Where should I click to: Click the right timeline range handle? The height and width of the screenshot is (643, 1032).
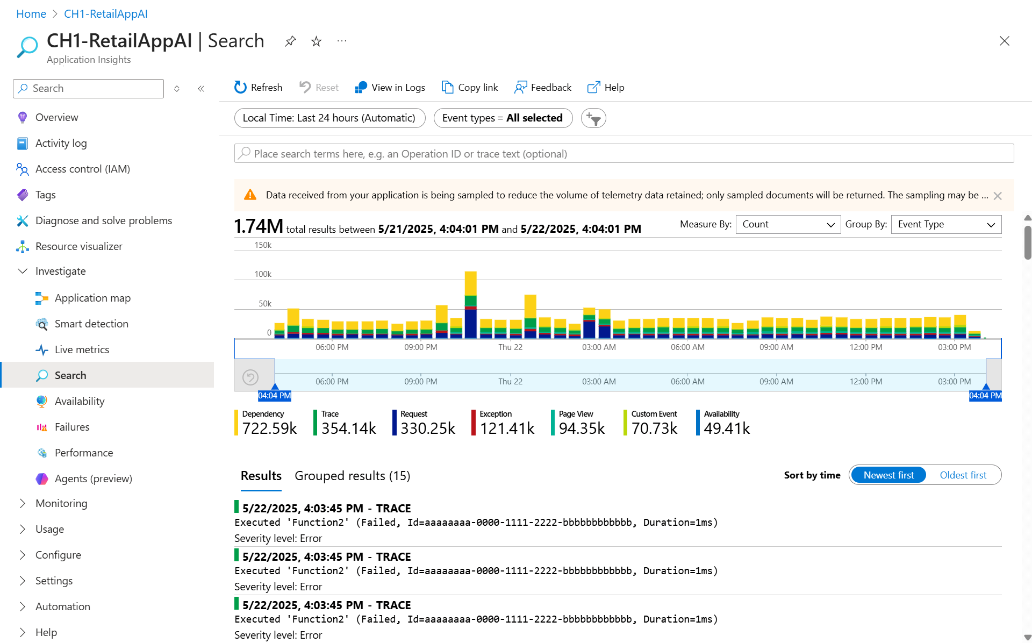(x=986, y=387)
